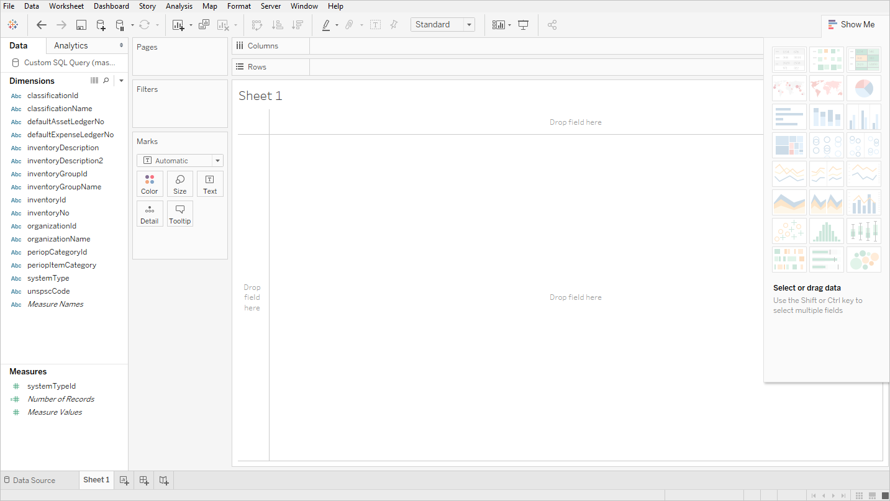Viewport: 890px width, 501px height.
Task: Open the Dashboard menu
Action: click(112, 6)
